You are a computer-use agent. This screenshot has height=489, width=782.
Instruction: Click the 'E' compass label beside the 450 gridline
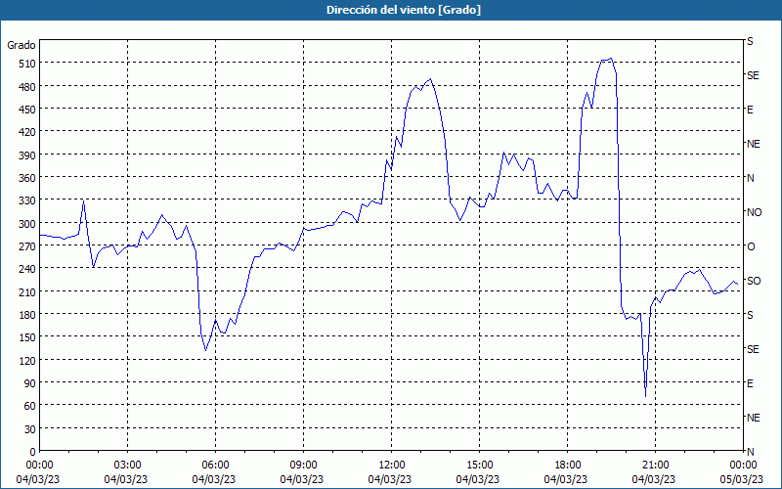750,110
